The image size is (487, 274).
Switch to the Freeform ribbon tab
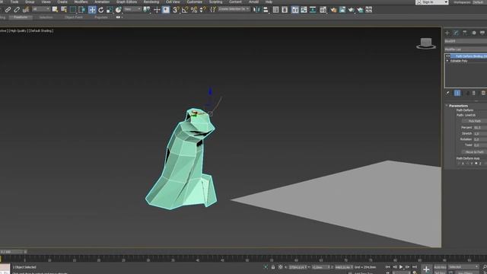(x=21, y=18)
